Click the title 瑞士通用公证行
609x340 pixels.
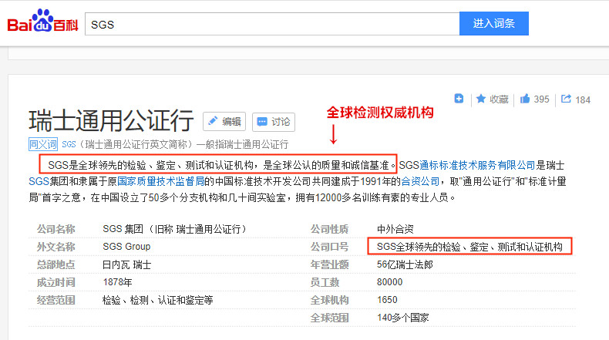coord(111,120)
